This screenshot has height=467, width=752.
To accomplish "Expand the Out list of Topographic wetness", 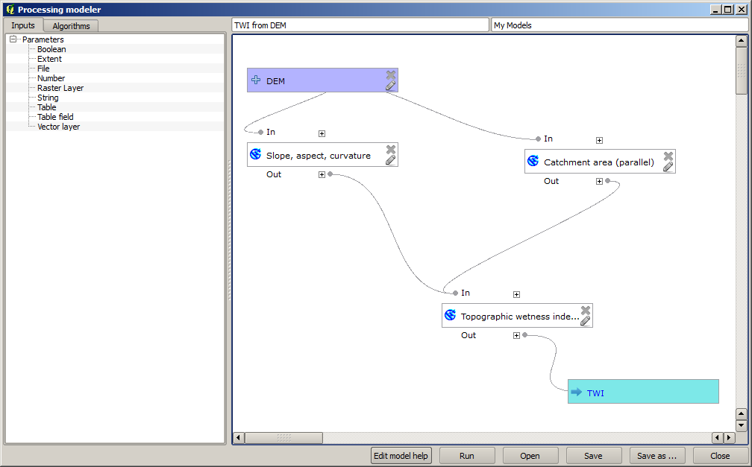I will pyautogui.click(x=516, y=335).
